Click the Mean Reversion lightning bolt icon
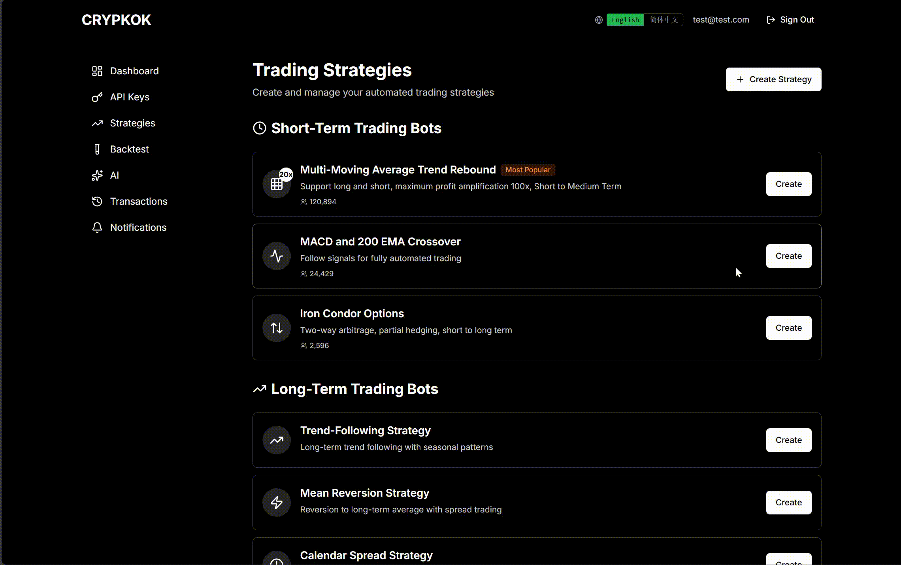The height and width of the screenshot is (565, 901). [277, 503]
